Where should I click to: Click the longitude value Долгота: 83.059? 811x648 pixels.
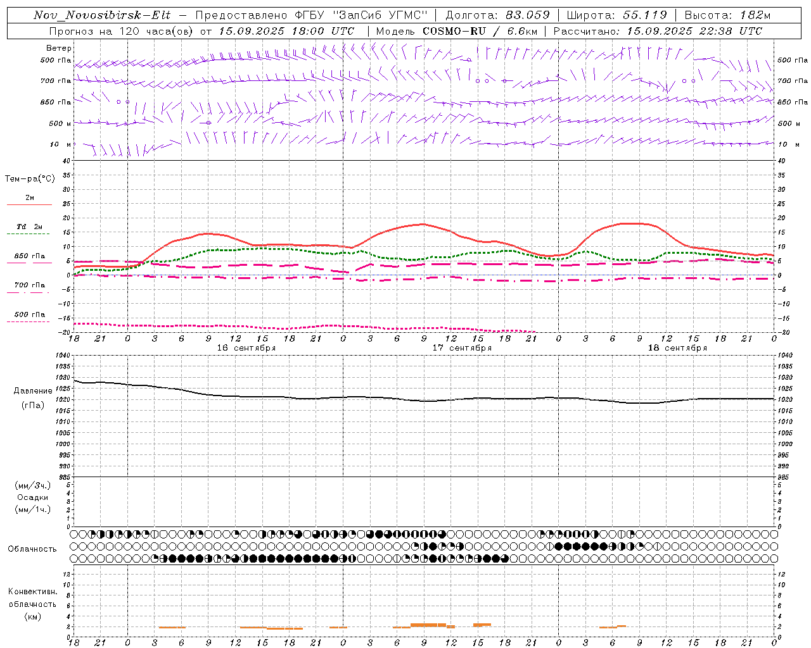coord(497,15)
